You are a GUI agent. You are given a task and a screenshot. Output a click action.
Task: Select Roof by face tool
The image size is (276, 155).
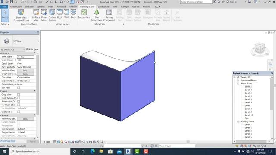tap(60, 14)
